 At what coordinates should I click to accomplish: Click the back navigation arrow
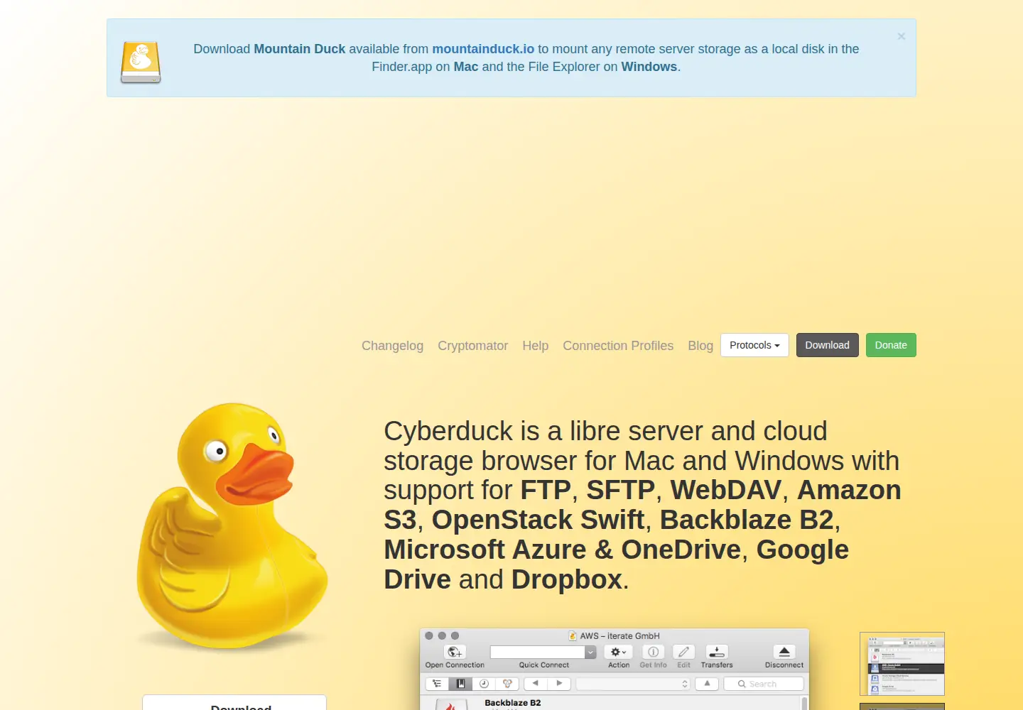(536, 684)
